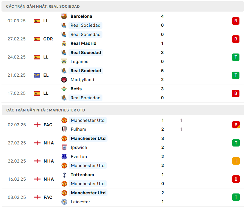Click the Tottenham club logo

64,175
